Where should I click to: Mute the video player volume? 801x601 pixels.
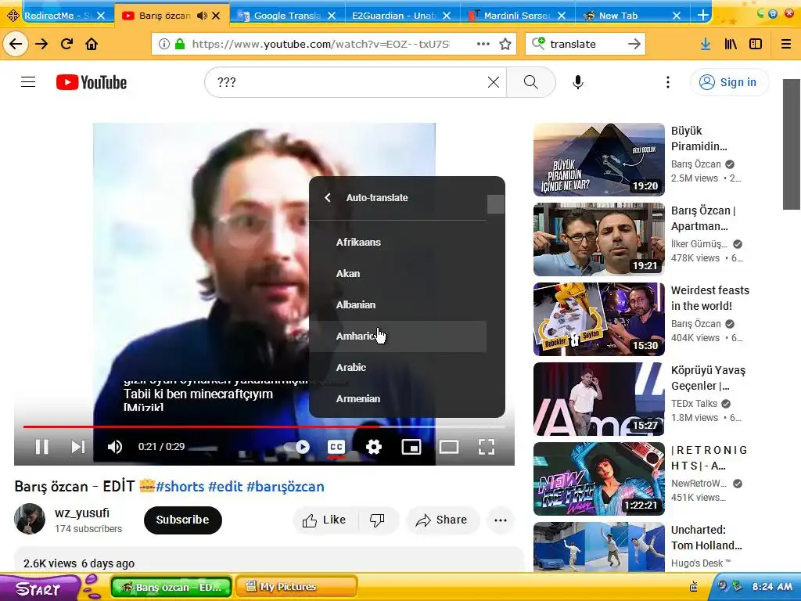[x=115, y=447]
